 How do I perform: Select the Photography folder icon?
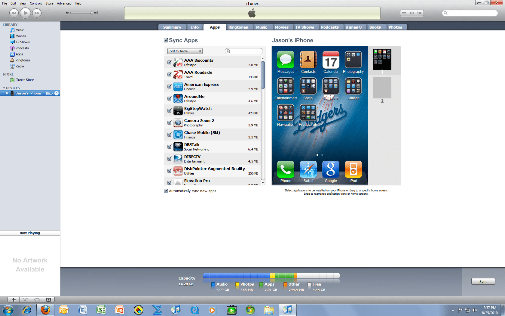pyautogui.click(x=353, y=60)
